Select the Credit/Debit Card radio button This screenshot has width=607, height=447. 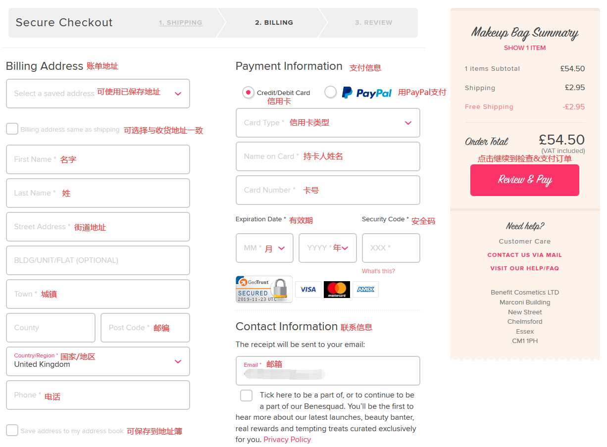point(248,93)
